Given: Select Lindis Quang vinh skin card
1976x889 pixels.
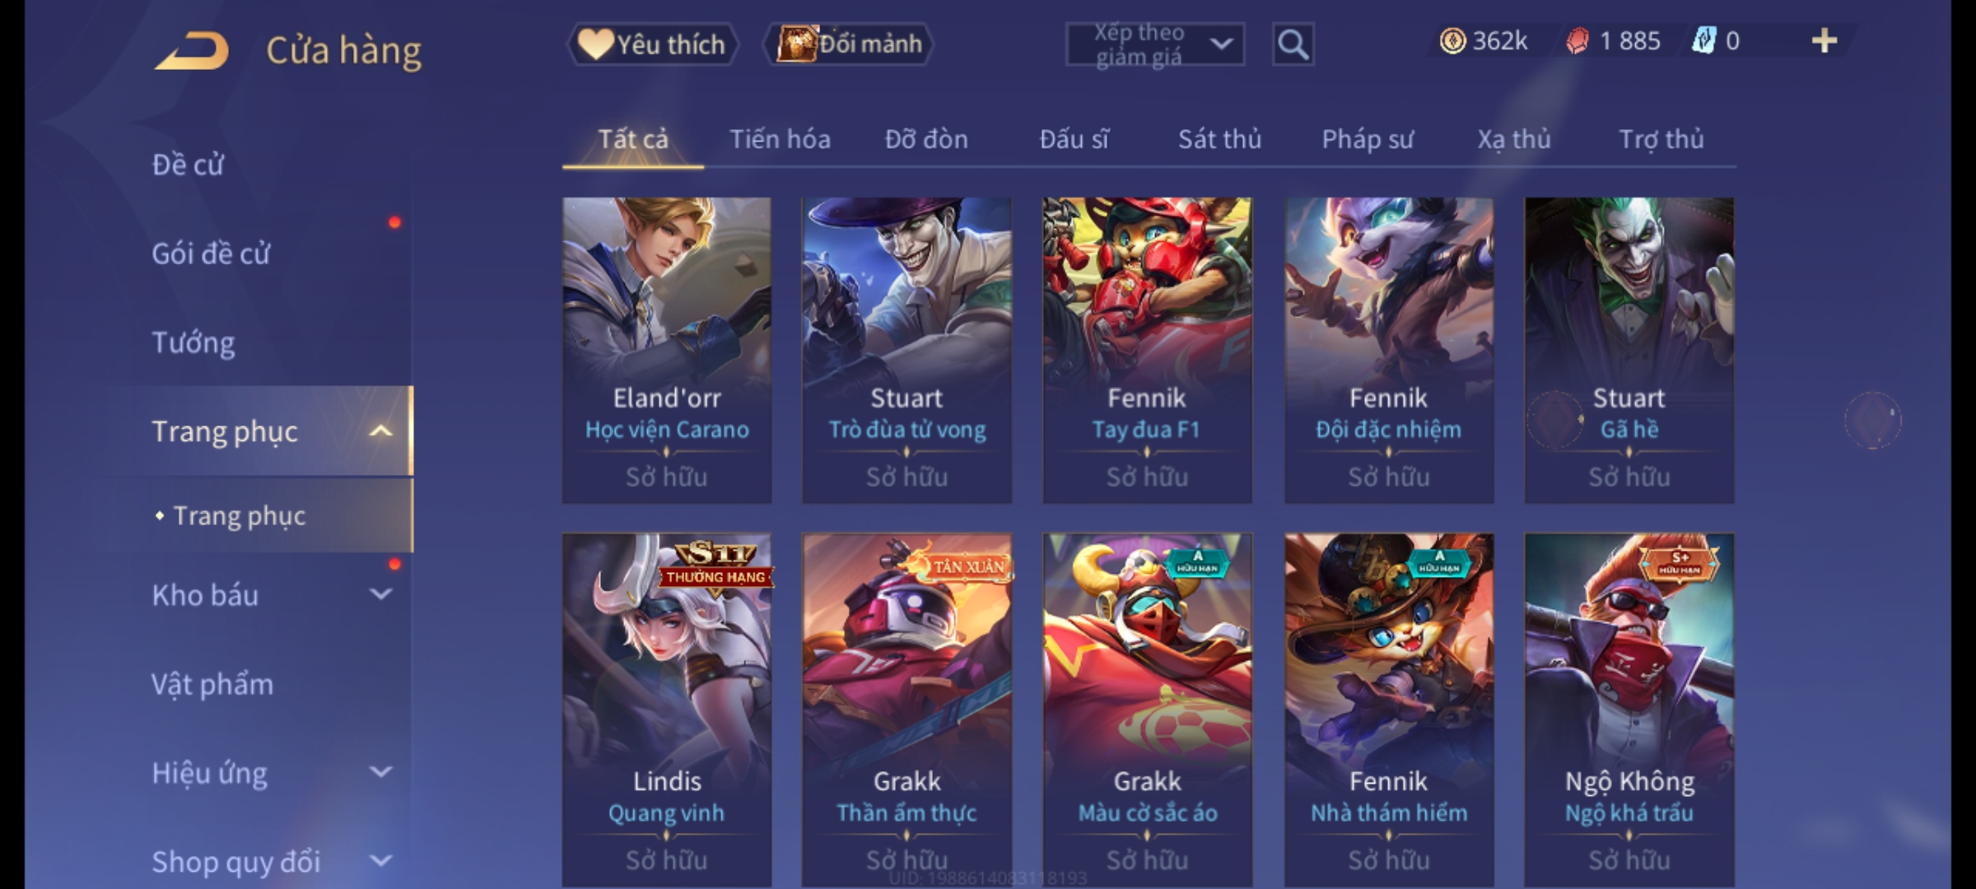Looking at the screenshot, I should coord(667,710).
